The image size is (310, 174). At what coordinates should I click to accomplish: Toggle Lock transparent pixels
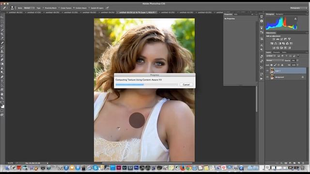pyautogui.click(x=271, y=65)
